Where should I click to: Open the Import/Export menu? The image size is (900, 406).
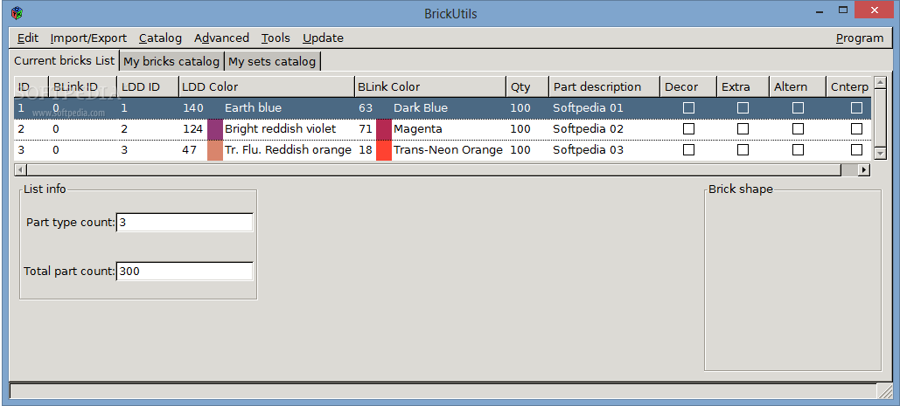click(88, 38)
